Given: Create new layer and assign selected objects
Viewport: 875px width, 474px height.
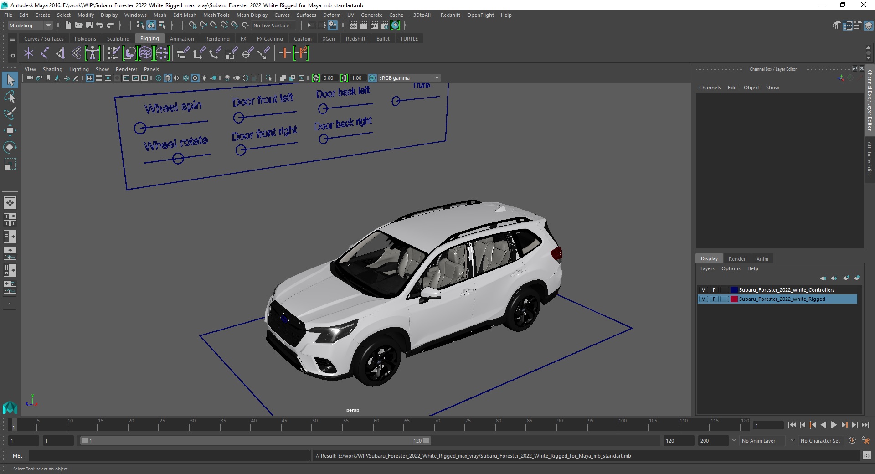Looking at the screenshot, I should click(x=857, y=278).
